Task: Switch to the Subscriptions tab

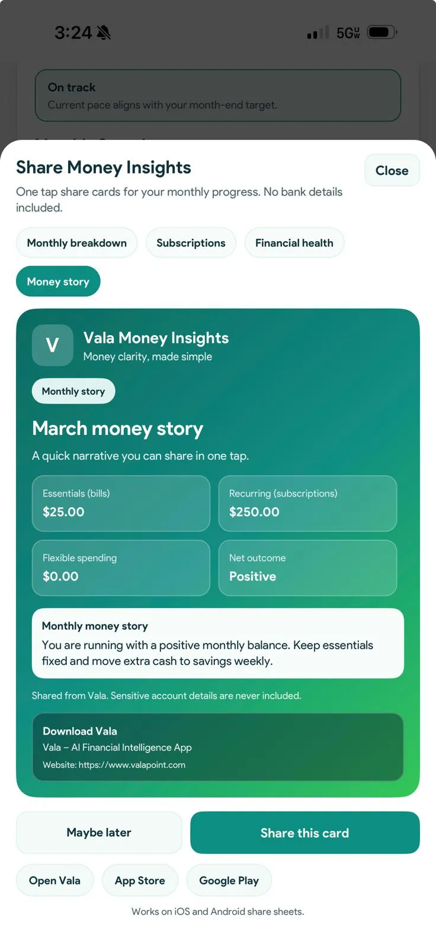Action: (x=191, y=243)
